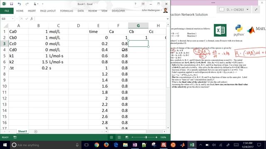Image resolution: width=266 pixels, height=149 pixels.
Task: Click into the formula bar
Action: pyautogui.click(x=100, y=19)
